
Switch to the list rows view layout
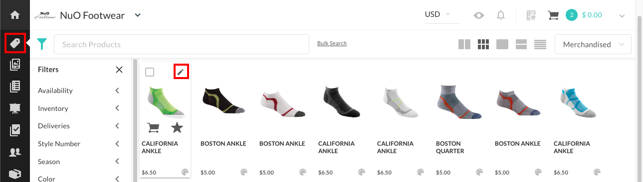click(540, 44)
